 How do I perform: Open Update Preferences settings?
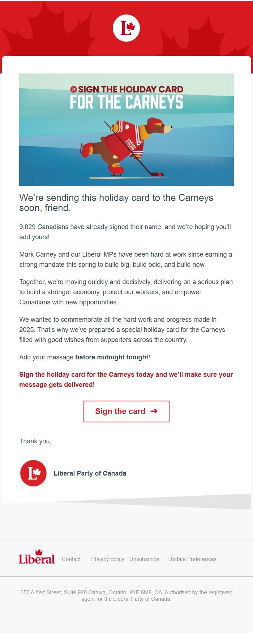click(x=192, y=559)
